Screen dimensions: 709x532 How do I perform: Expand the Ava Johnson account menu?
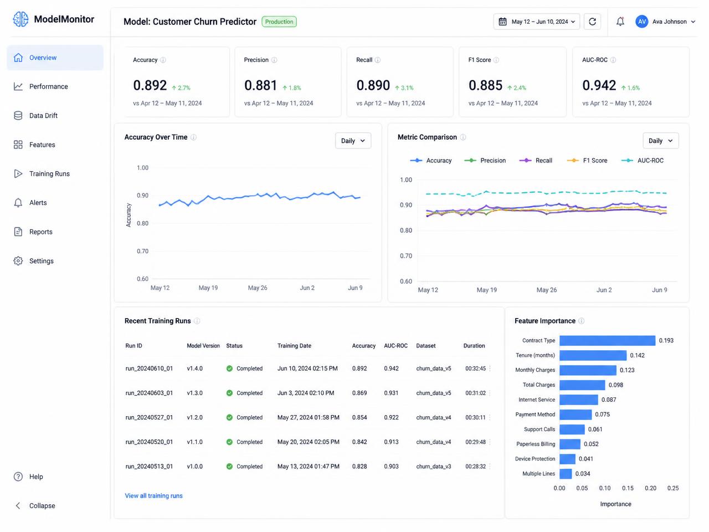click(x=665, y=22)
